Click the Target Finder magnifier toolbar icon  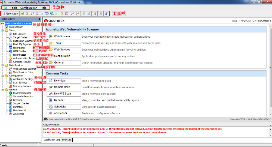(x=32, y=14)
